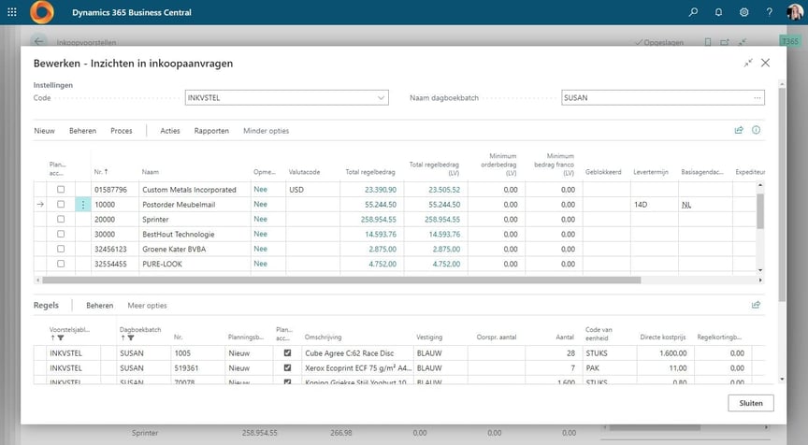Open lookup for Naam dagboekbatch field

point(757,98)
